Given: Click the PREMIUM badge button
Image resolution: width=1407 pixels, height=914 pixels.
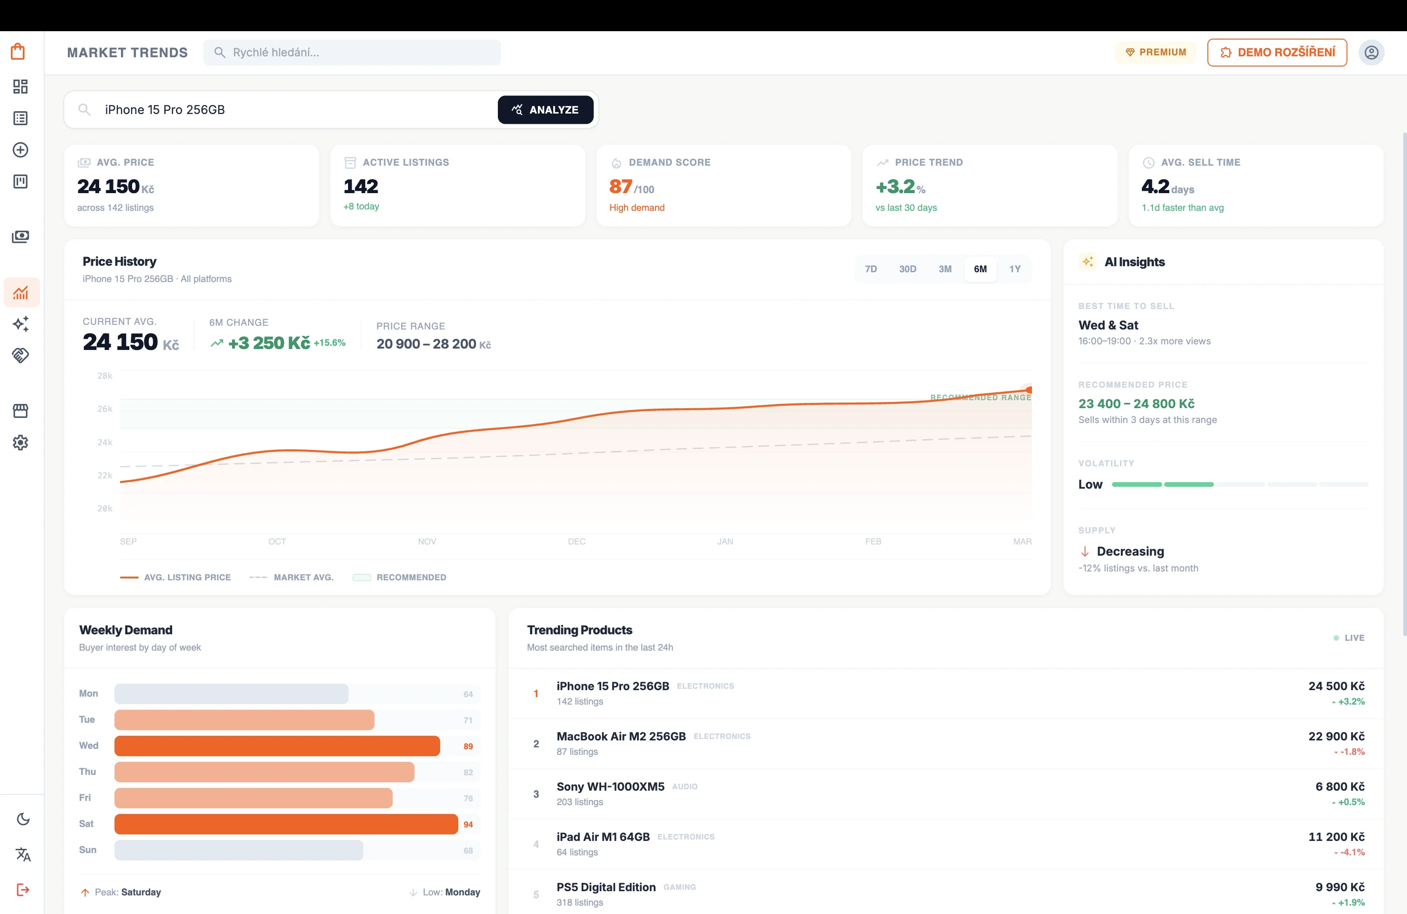Looking at the screenshot, I should coord(1155,53).
